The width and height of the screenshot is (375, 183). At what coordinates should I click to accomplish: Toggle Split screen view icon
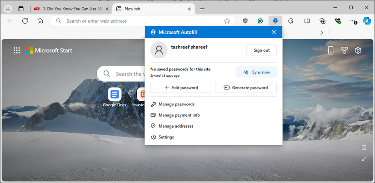[x=307, y=21]
